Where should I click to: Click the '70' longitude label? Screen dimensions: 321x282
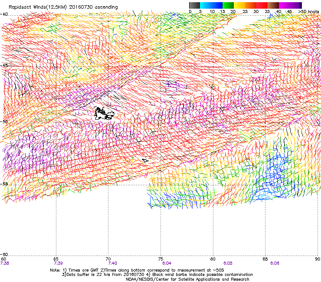pos(108,259)
